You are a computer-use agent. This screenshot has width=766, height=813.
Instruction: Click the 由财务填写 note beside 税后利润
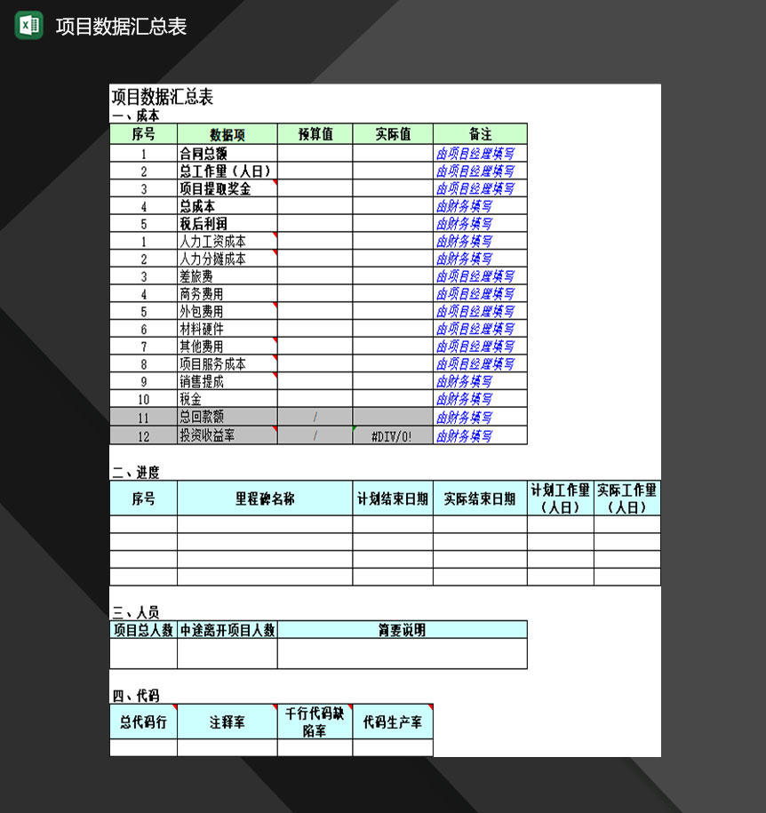(464, 223)
